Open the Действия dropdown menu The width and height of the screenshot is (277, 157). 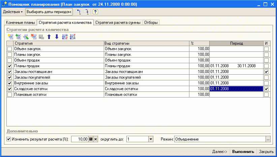coord(13,12)
